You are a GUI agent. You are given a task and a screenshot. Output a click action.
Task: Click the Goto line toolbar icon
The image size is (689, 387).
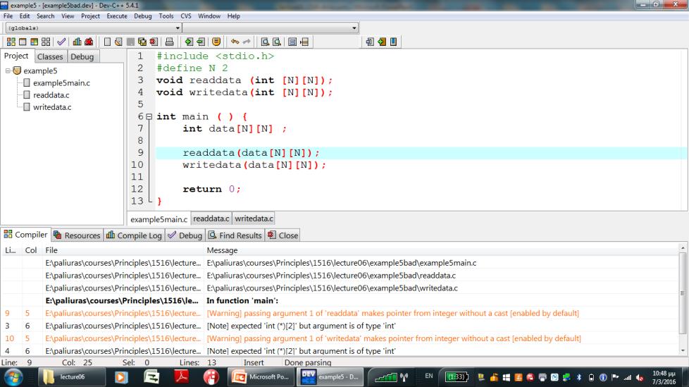[304, 42]
